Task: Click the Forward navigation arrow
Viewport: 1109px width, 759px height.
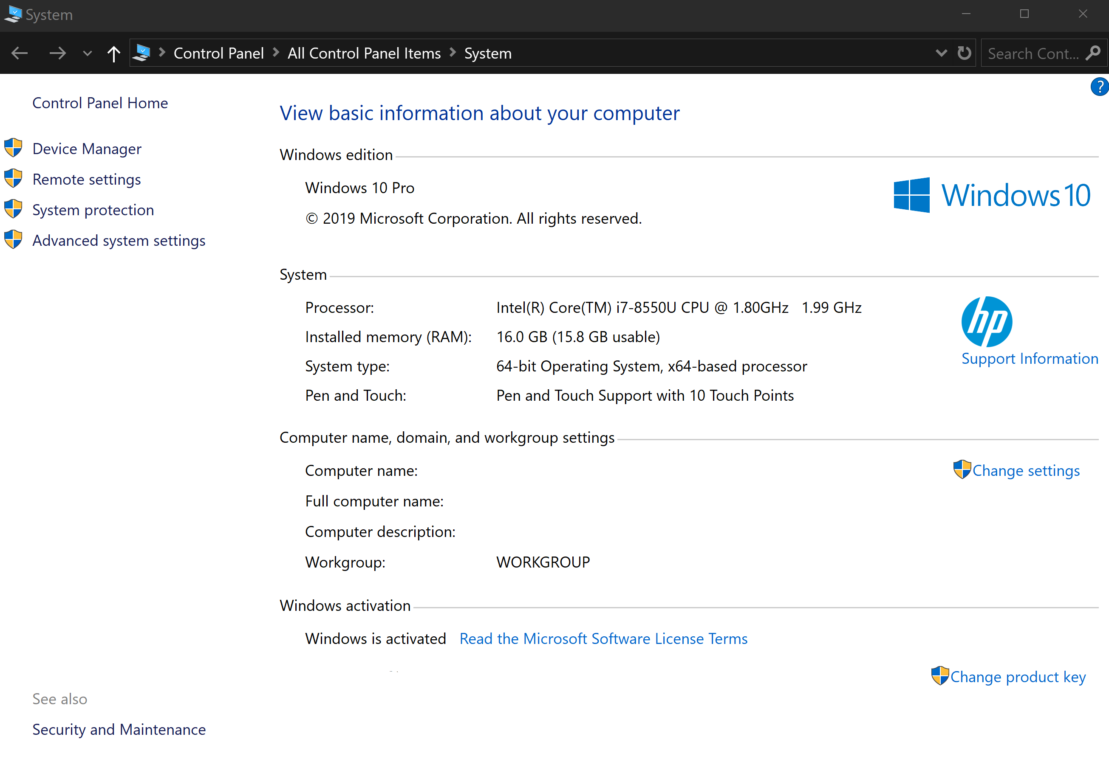Action: 57,53
